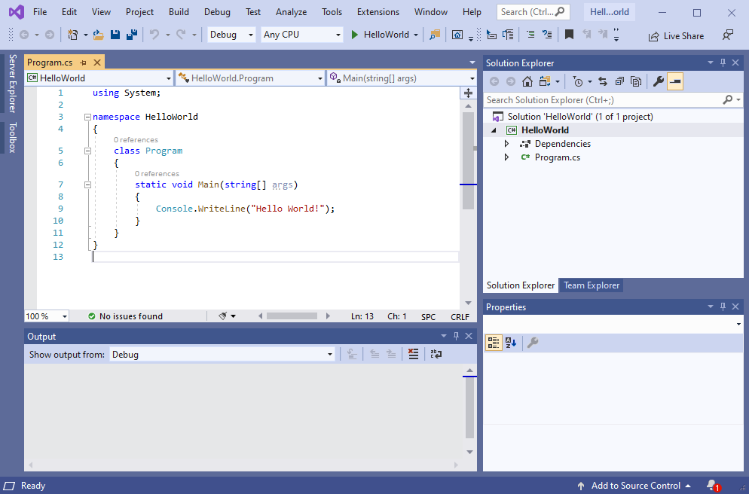
Task: Open Solution Explorer Properties wrench icon
Action: click(x=659, y=81)
